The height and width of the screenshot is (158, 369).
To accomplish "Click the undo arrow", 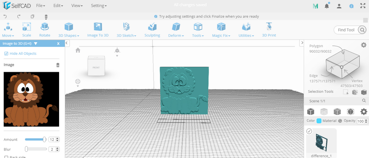I will pos(5,17).
